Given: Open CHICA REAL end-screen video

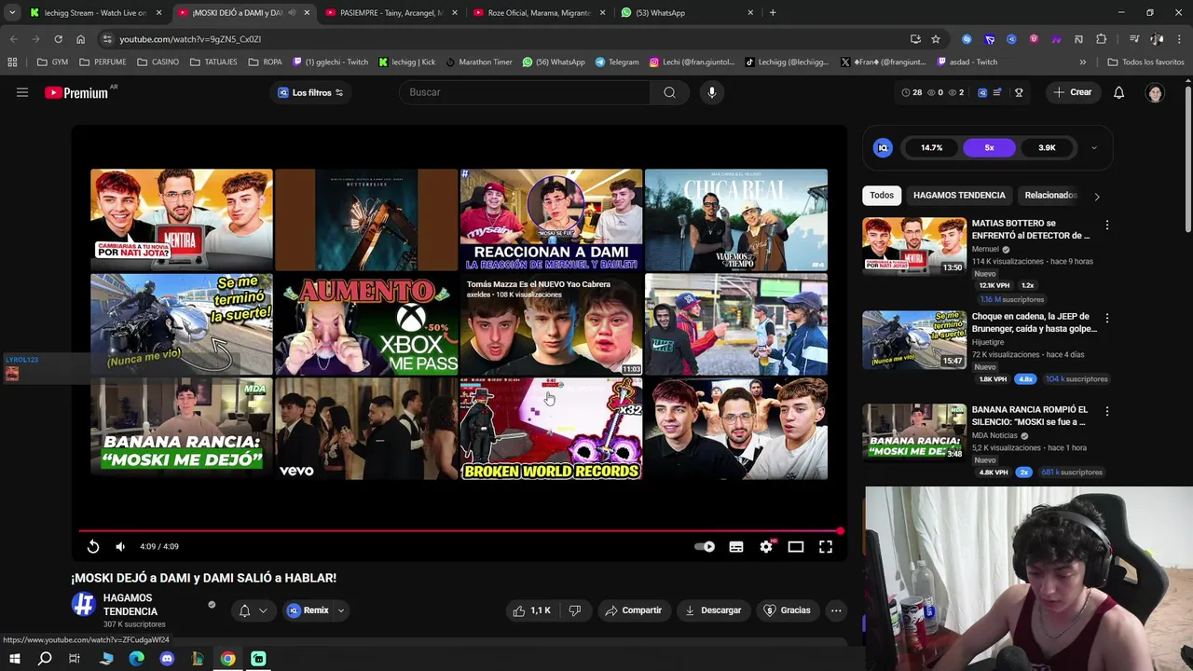Looking at the screenshot, I should pyautogui.click(x=736, y=220).
